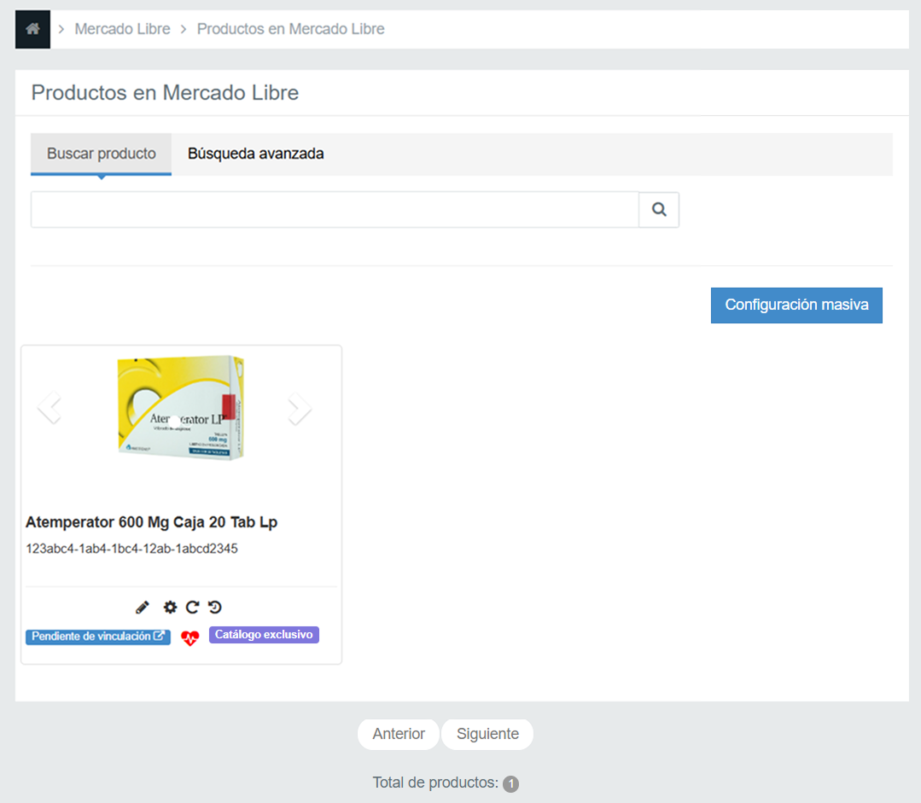Go to Anterior page
921x803 pixels.
click(x=399, y=734)
